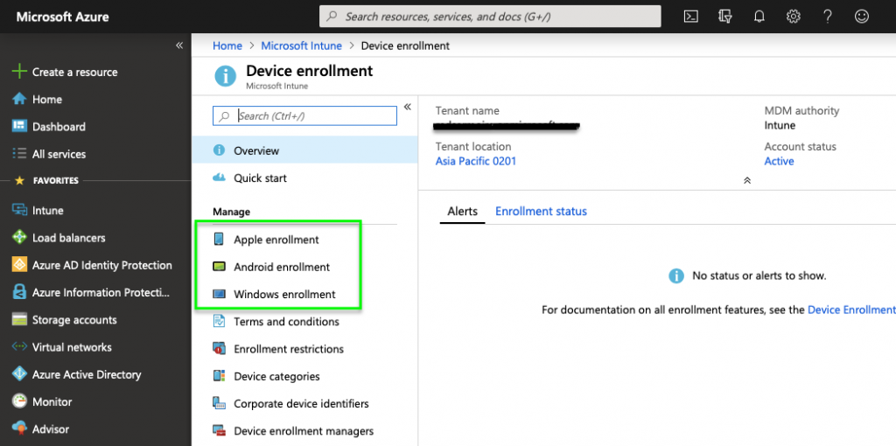Collapse the left Azure sidebar

pyautogui.click(x=178, y=45)
